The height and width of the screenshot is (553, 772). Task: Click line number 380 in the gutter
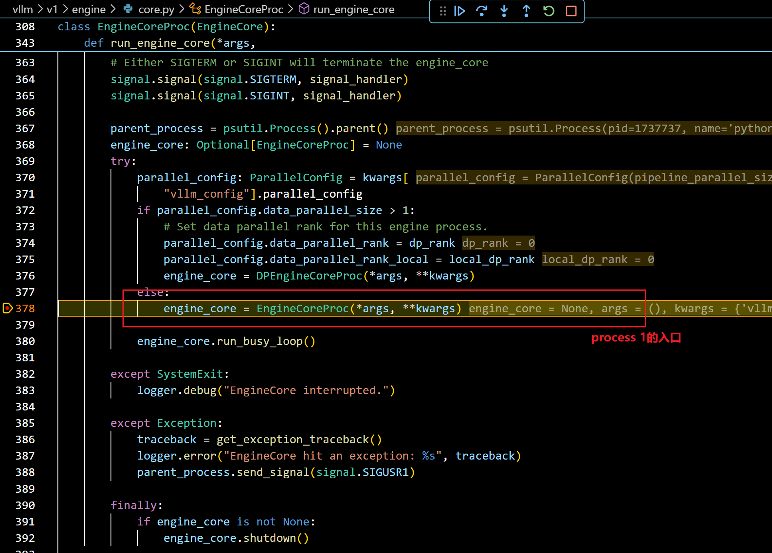click(x=25, y=341)
